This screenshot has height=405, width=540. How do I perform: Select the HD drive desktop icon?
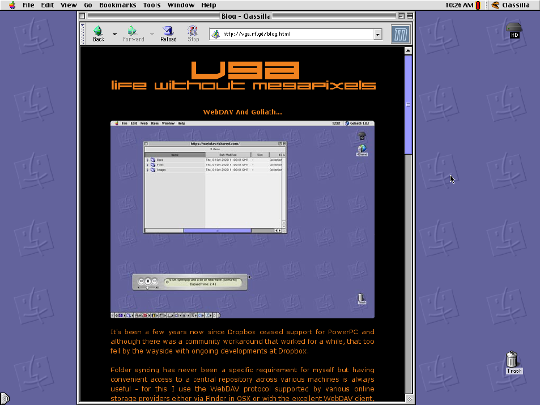tap(514, 31)
